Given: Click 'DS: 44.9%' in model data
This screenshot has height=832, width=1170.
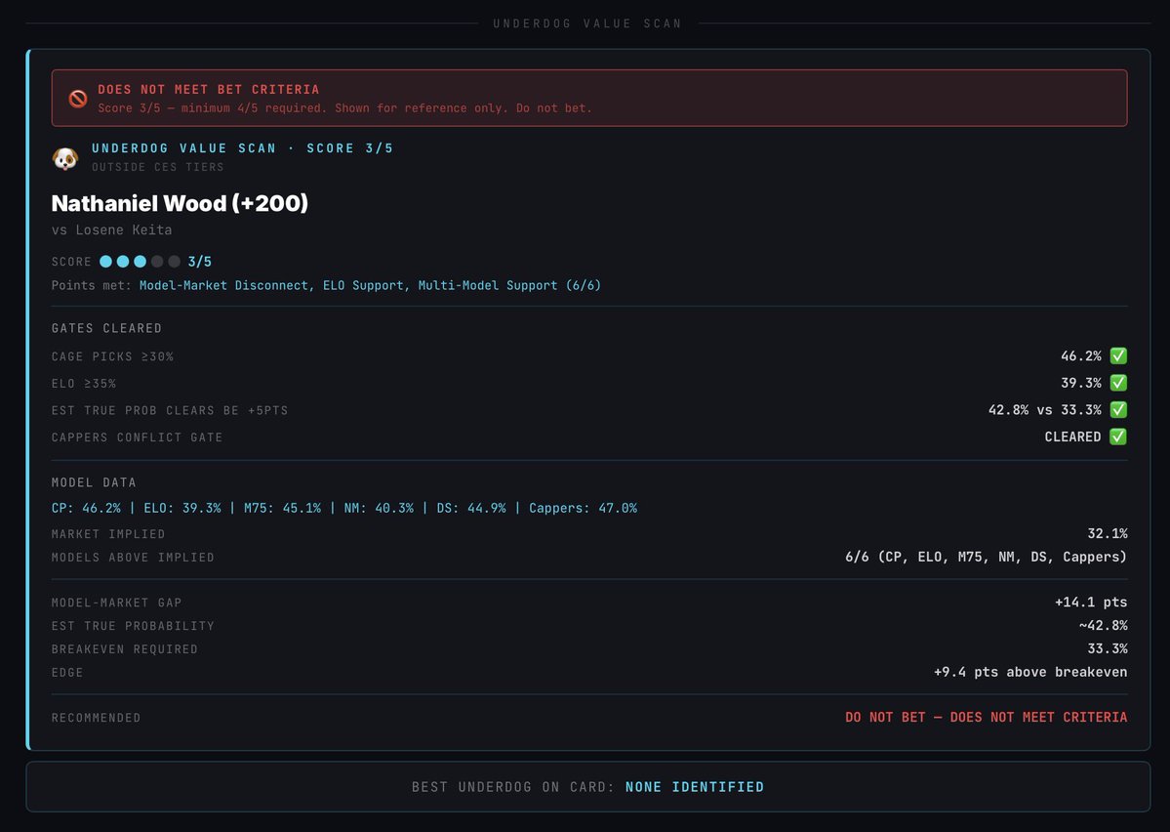Looking at the screenshot, I should click(x=471, y=508).
